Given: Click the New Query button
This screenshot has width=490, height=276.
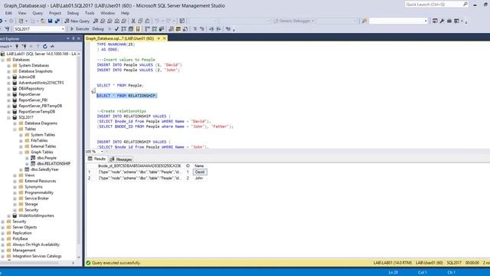Looking at the screenshot, I should (x=77, y=21).
